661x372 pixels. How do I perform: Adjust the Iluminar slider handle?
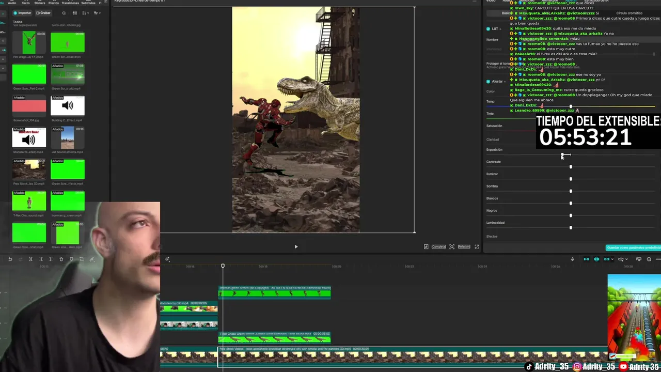[x=571, y=179]
